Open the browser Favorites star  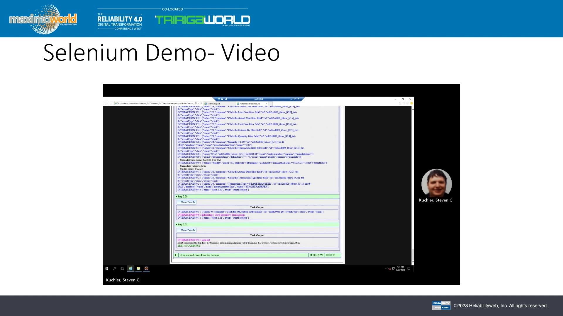point(404,103)
